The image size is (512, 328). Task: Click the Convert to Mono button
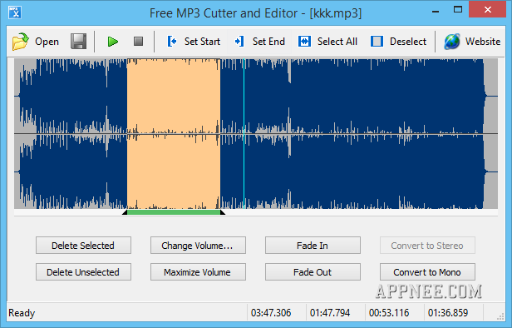[x=427, y=272]
